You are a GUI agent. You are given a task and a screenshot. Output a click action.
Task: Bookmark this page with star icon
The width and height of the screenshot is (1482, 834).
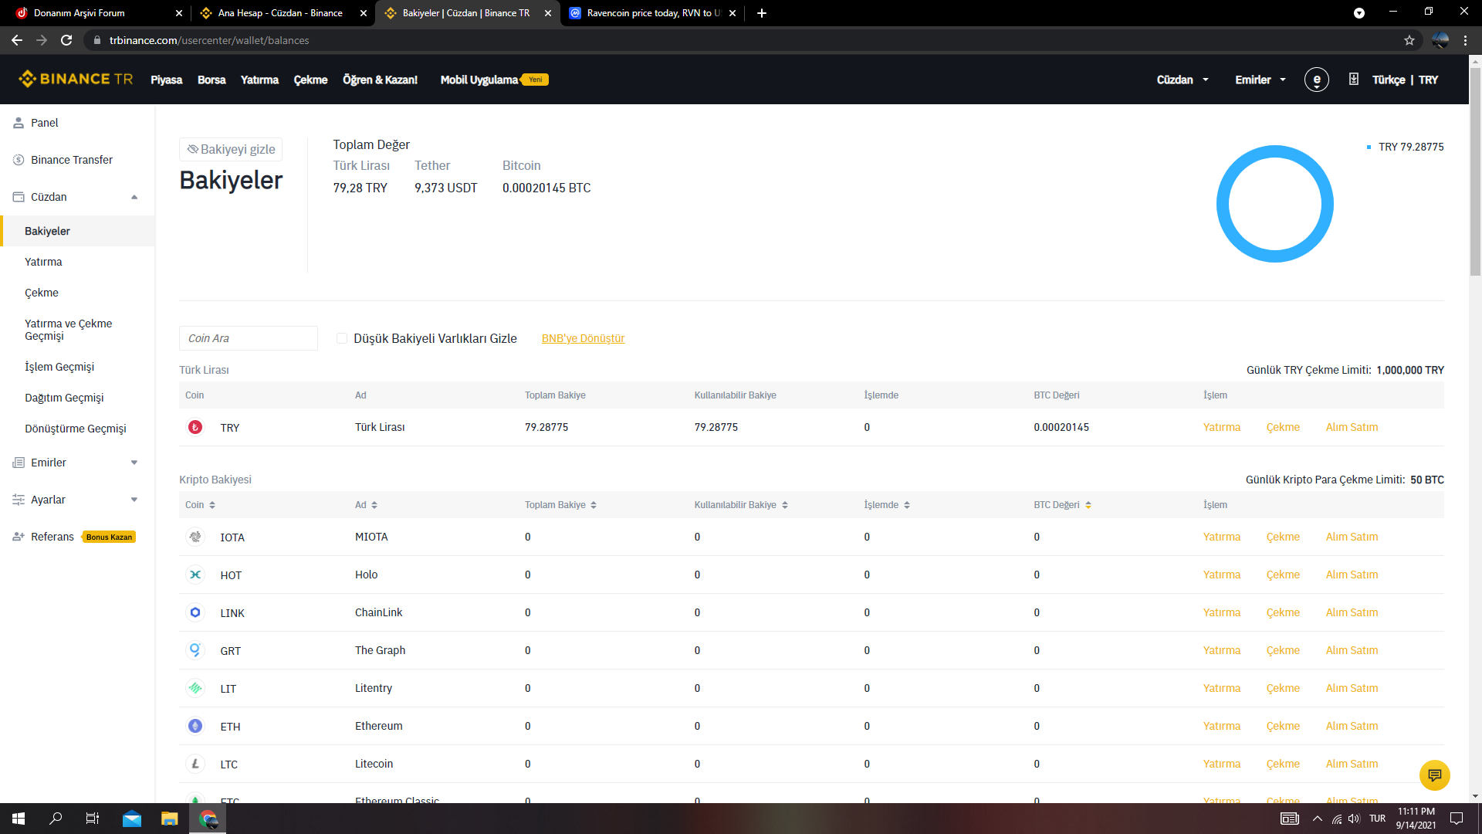pyautogui.click(x=1409, y=40)
